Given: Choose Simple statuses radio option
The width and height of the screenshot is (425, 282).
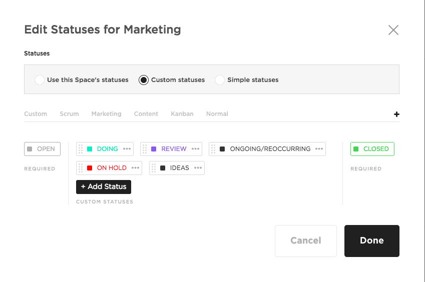Looking at the screenshot, I should (220, 80).
